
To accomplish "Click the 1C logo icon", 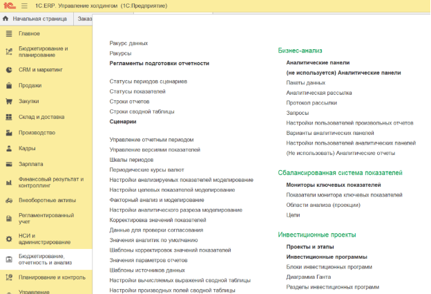I will pyautogui.click(x=10, y=6).
